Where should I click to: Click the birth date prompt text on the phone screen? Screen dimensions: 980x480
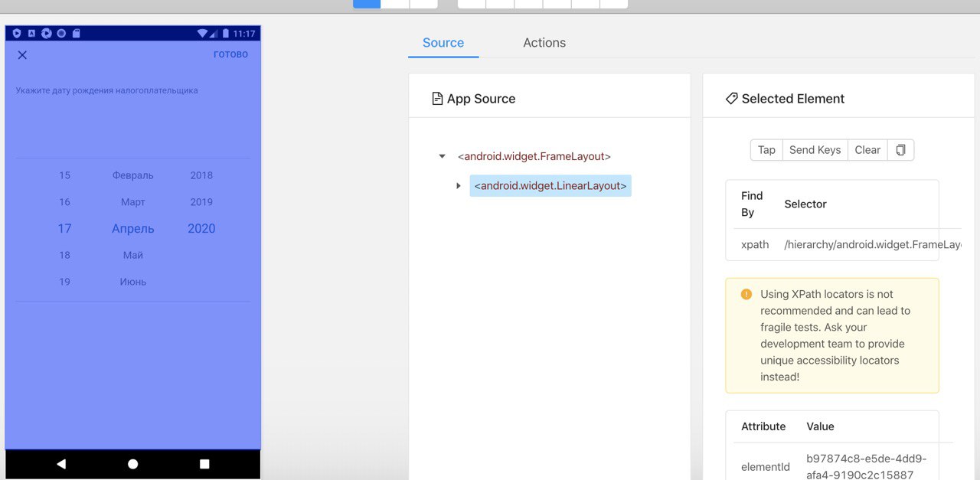tap(107, 90)
